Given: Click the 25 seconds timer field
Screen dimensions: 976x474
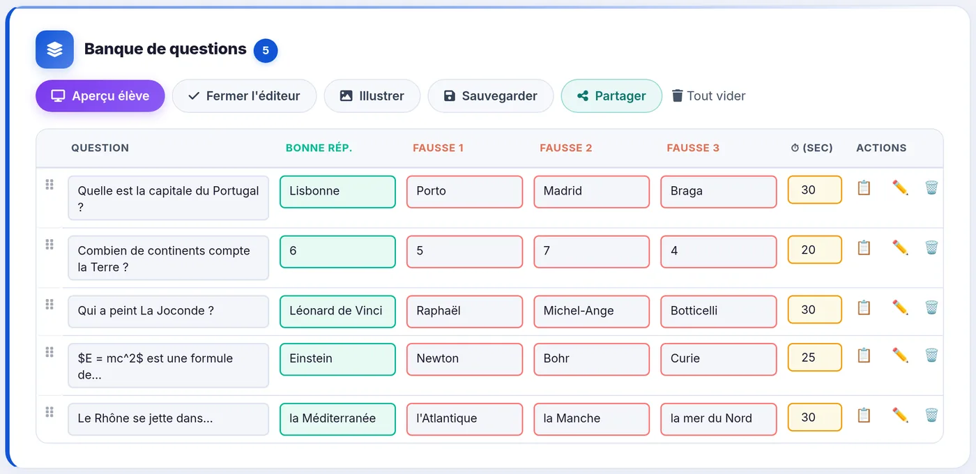Looking at the screenshot, I should [x=815, y=357].
